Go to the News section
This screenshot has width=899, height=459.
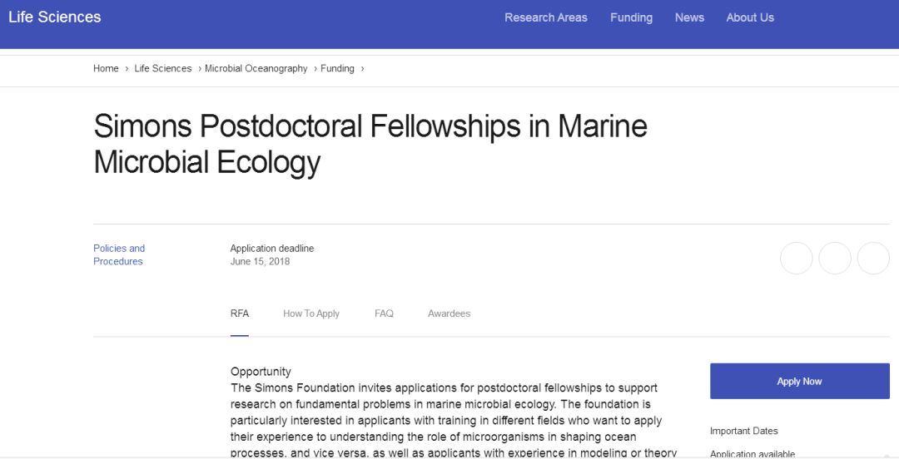click(689, 17)
